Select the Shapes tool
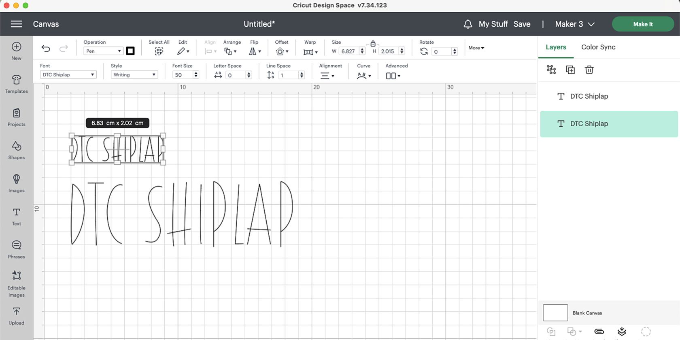This screenshot has height=340, width=680. point(17,150)
